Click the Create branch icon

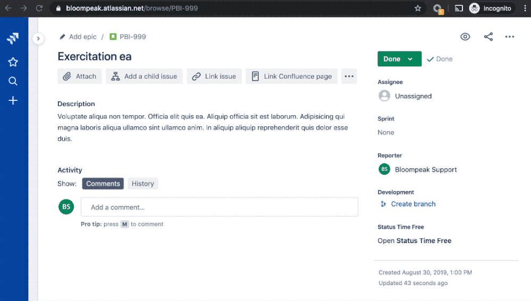[x=383, y=204]
